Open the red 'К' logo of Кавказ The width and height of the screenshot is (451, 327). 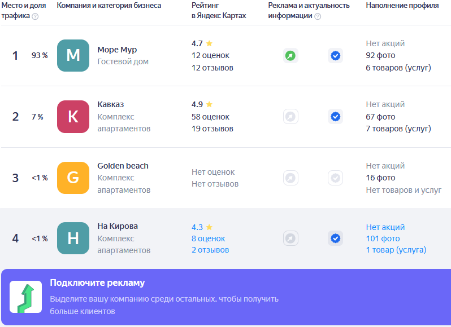(x=73, y=117)
